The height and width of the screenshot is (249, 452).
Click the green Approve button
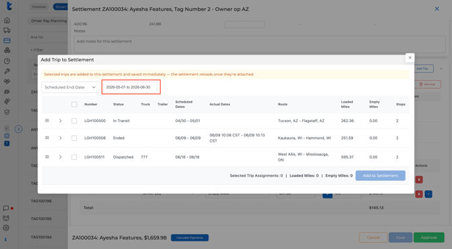click(428, 238)
